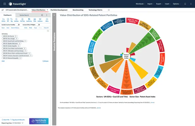Image resolution: width=195 pixels, height=126 pixels.
Task: Open the app launcher grid icon
Action: coord(5,4)
